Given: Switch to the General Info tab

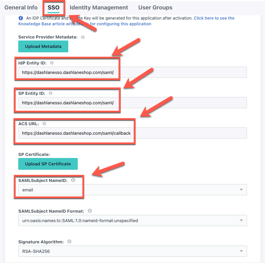Looking at the screenshot, I should [21, 7].
